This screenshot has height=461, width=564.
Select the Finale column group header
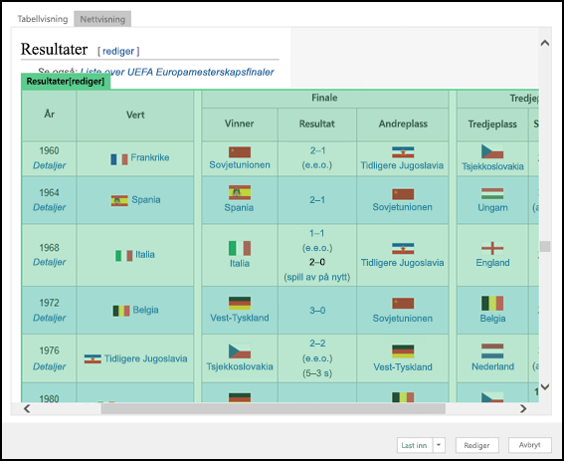(325, 98)
